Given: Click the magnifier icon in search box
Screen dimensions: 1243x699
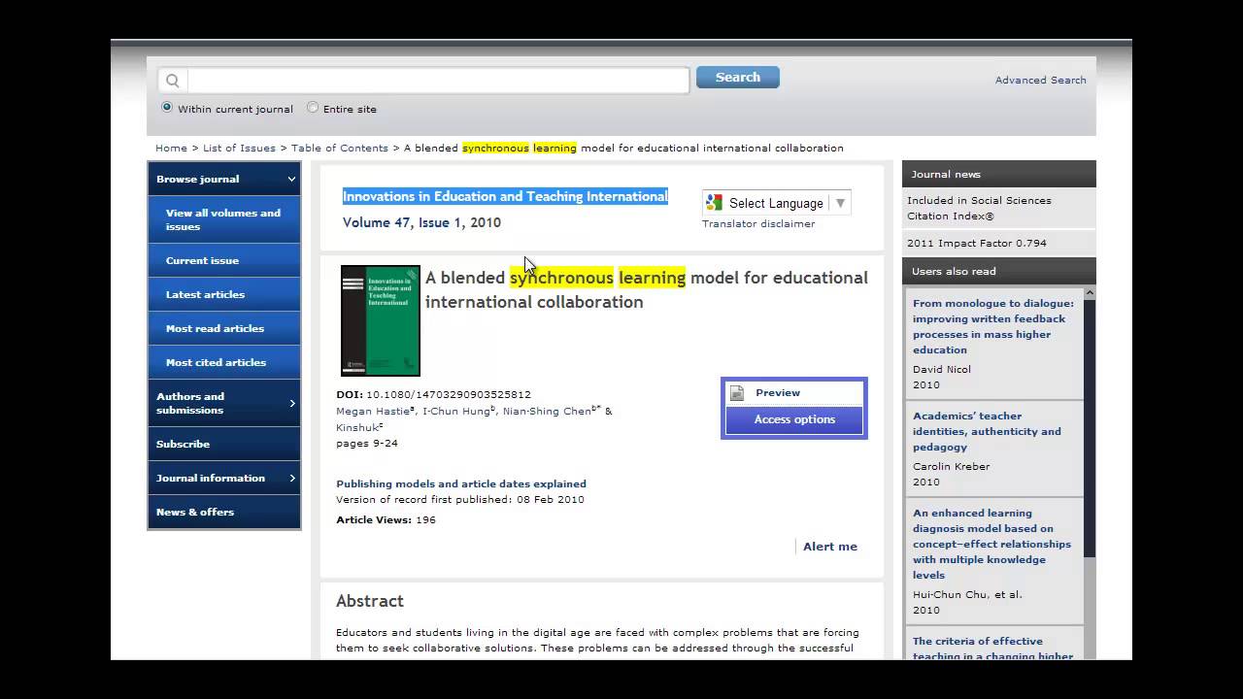Looking at the screenshot, I should 173,81.
